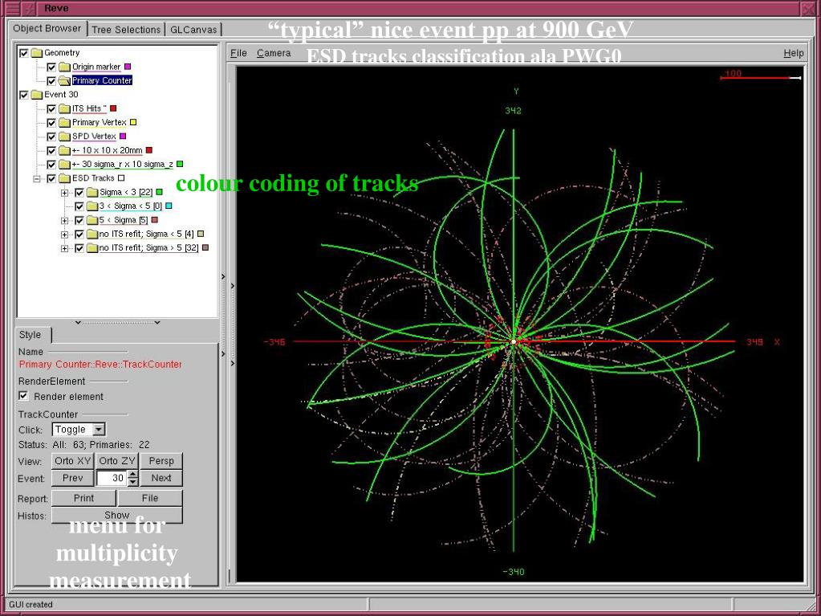Disable the ESD Tracks checkbox
Image resolution: width=821 pixels, height=616 pixels.
tap(51, 178)
